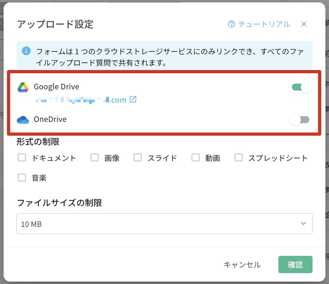The image size is (329, 284).
Task: Click the 形式の制限 heading
Action: (x=38, y=142)
